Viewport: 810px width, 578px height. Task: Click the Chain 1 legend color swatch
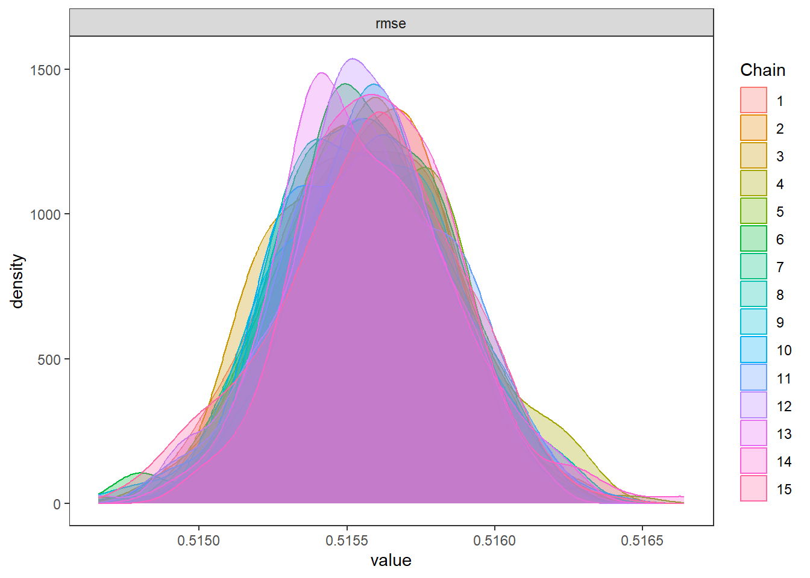tap(753, 100)
